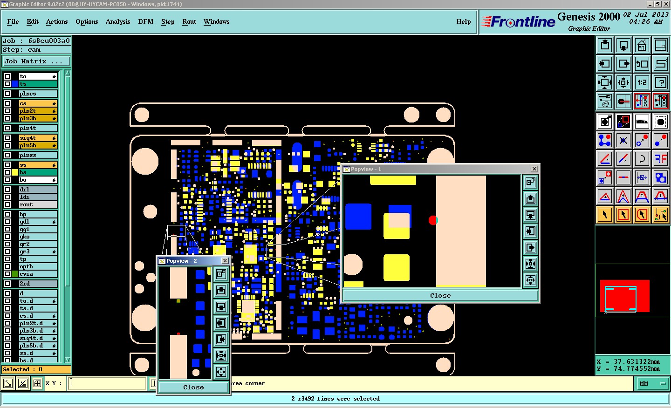Pan the view down with arrow icon
Image resolution: width=671 pixels, height=408 pixels.
[623, 45]
